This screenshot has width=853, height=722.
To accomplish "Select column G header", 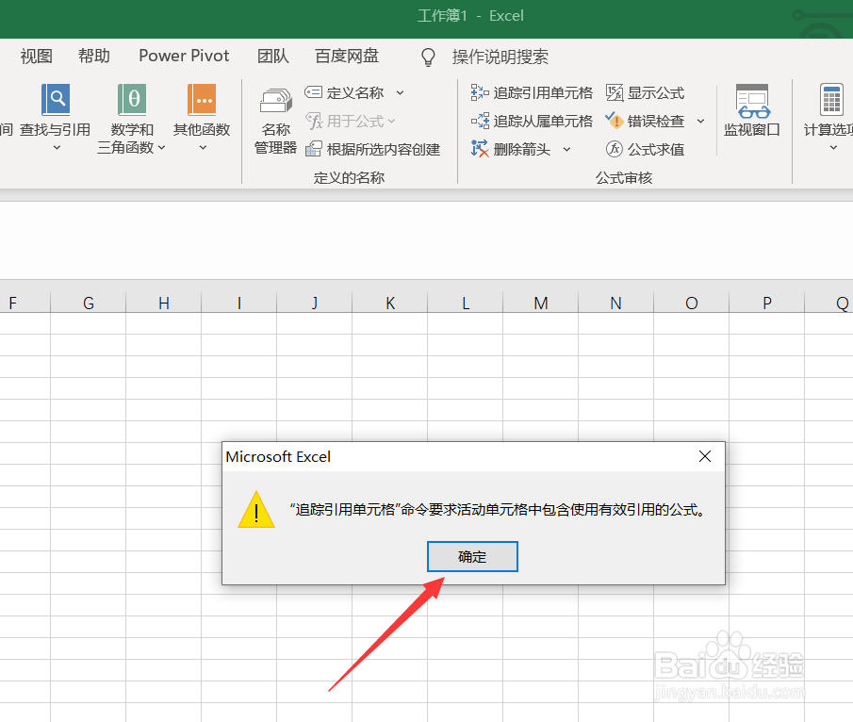I will pyautogui.click(x=89, y=303).
